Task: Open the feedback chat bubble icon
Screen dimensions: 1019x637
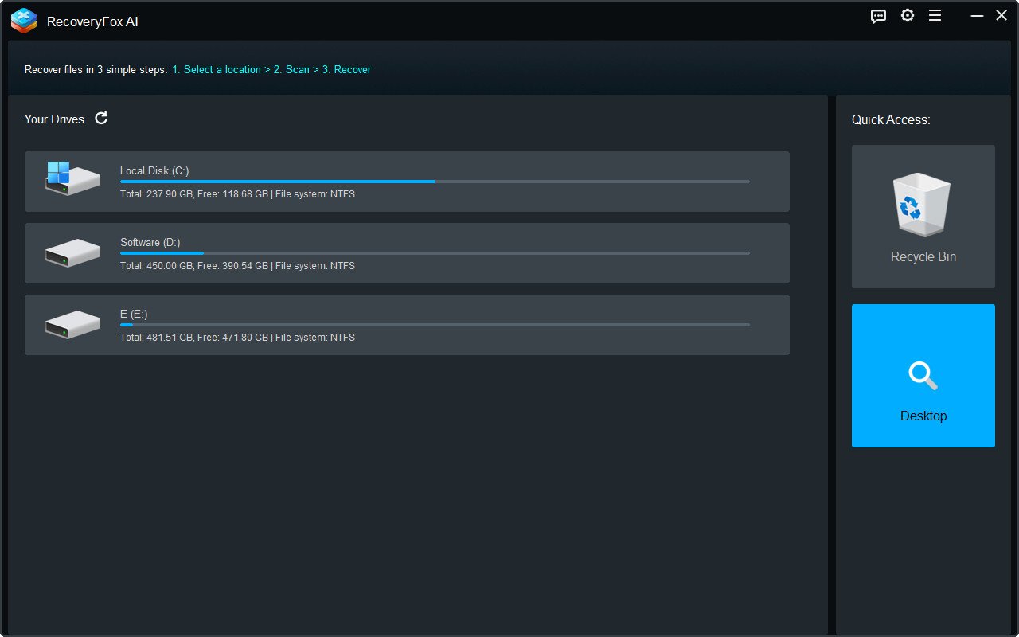Action: tap(878, 16)
